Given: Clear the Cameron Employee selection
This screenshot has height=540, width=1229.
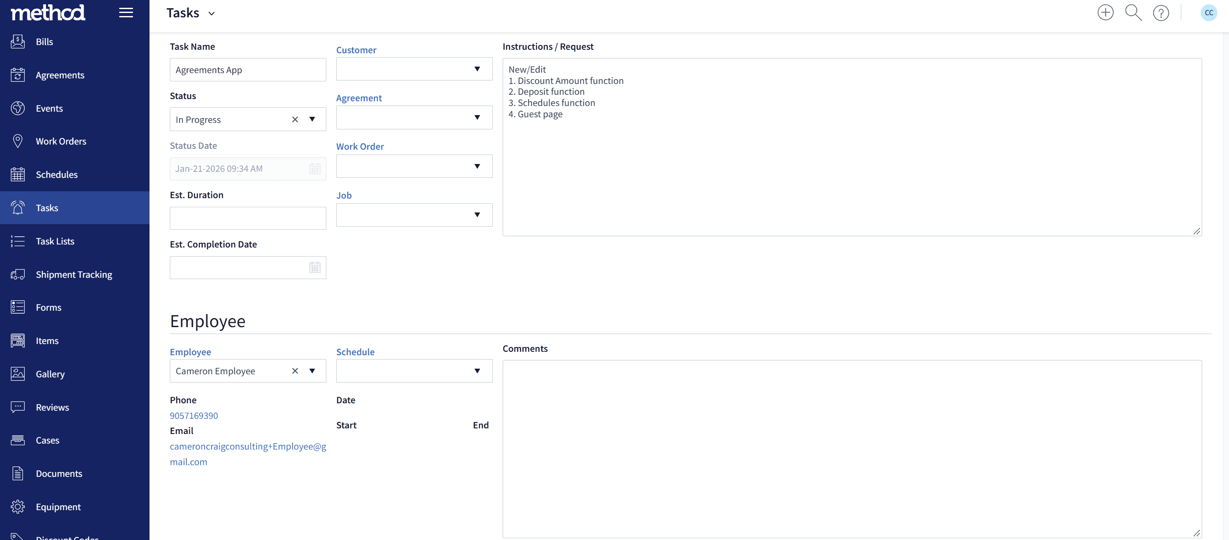Looking at the screenshot, I should tap(295, 371).
